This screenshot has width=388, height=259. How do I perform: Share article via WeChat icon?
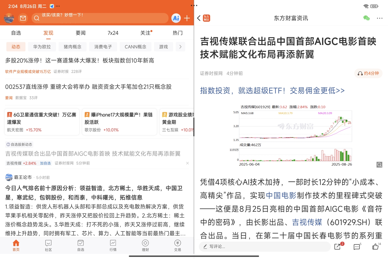point(366,18)
